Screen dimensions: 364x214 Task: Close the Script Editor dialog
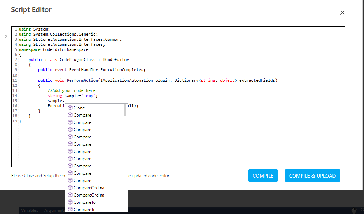[x=342, y=12]
